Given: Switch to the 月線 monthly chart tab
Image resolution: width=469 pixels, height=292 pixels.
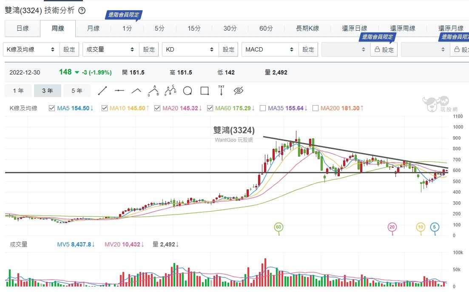Looking at the screenshot, I should 93,29.
